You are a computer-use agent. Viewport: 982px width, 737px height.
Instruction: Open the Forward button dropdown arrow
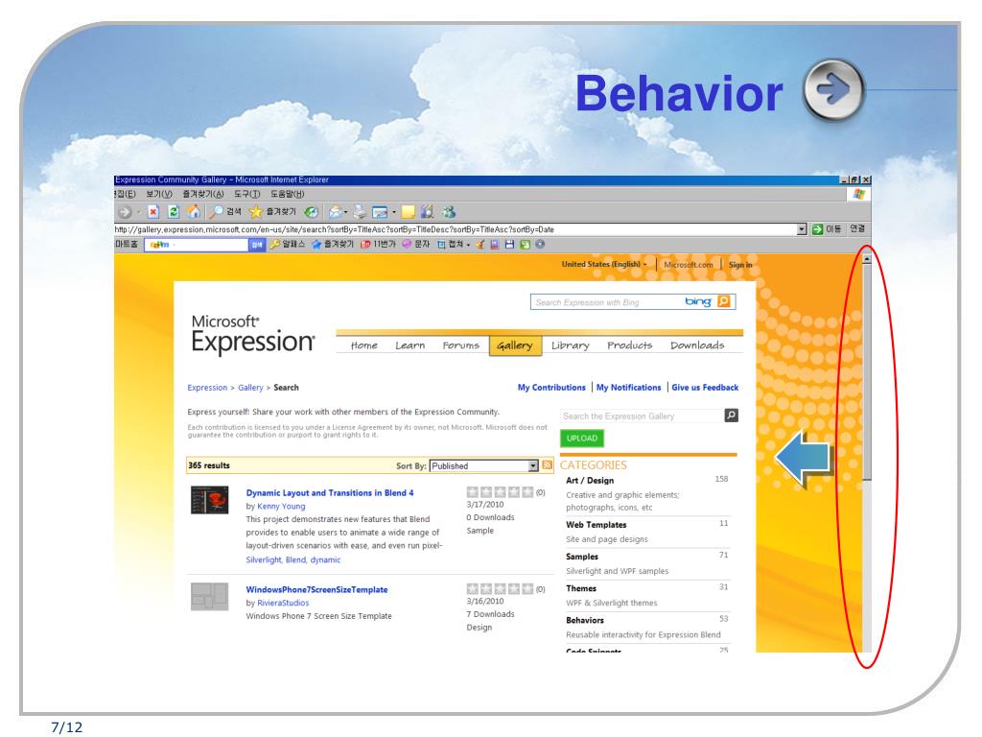tap(138, 212)
